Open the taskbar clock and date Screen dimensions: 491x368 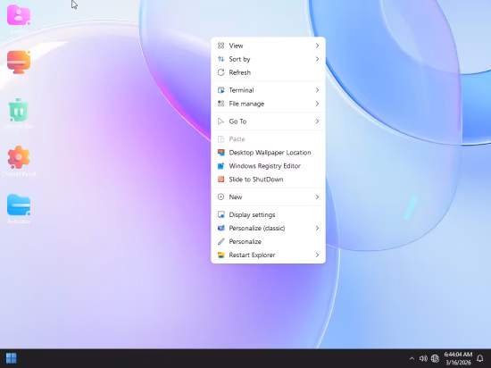[x=458, y=358]
